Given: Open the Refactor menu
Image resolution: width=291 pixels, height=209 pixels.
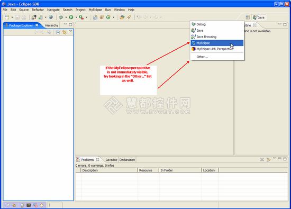Looking at the screenshot, I should [x=38, y=10].
